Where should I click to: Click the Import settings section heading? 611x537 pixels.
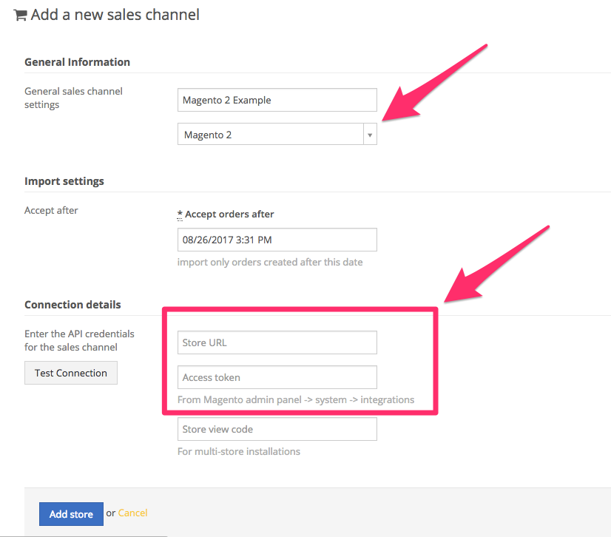(x=64, y=181)
